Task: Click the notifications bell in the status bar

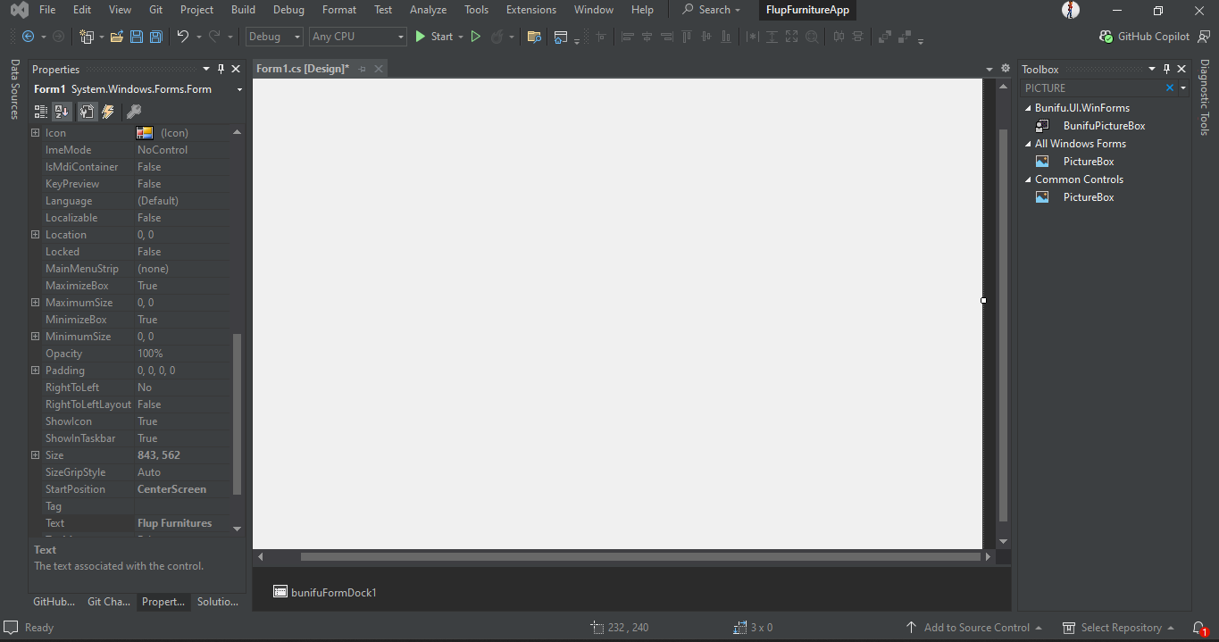Action: coord(1201,627)
